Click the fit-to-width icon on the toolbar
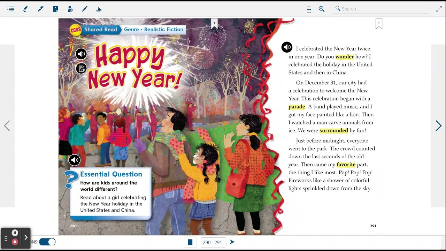This screenshot has height=251, width=446. [309, 9]
